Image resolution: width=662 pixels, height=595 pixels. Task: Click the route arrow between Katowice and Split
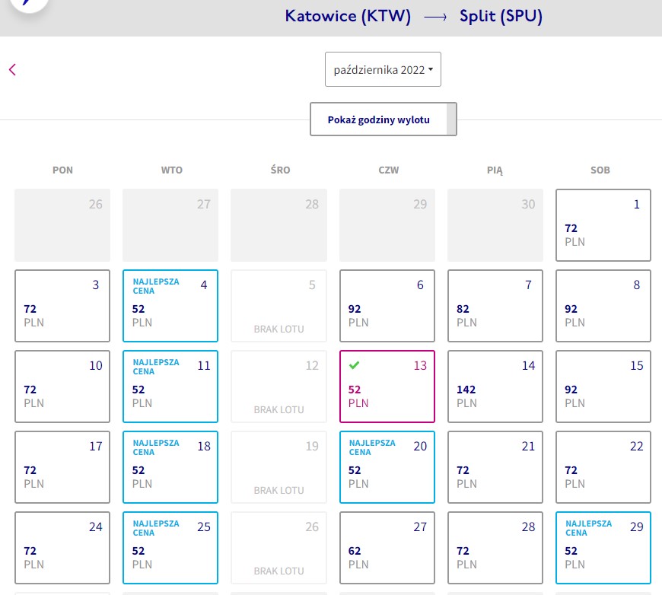point(435,17)
